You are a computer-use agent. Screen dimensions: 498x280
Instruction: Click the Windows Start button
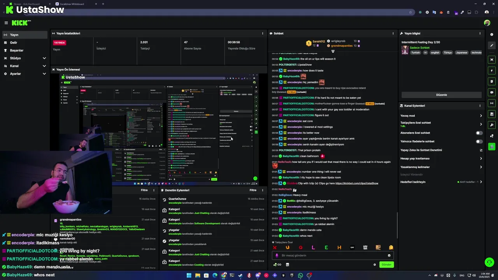(189, 275)
